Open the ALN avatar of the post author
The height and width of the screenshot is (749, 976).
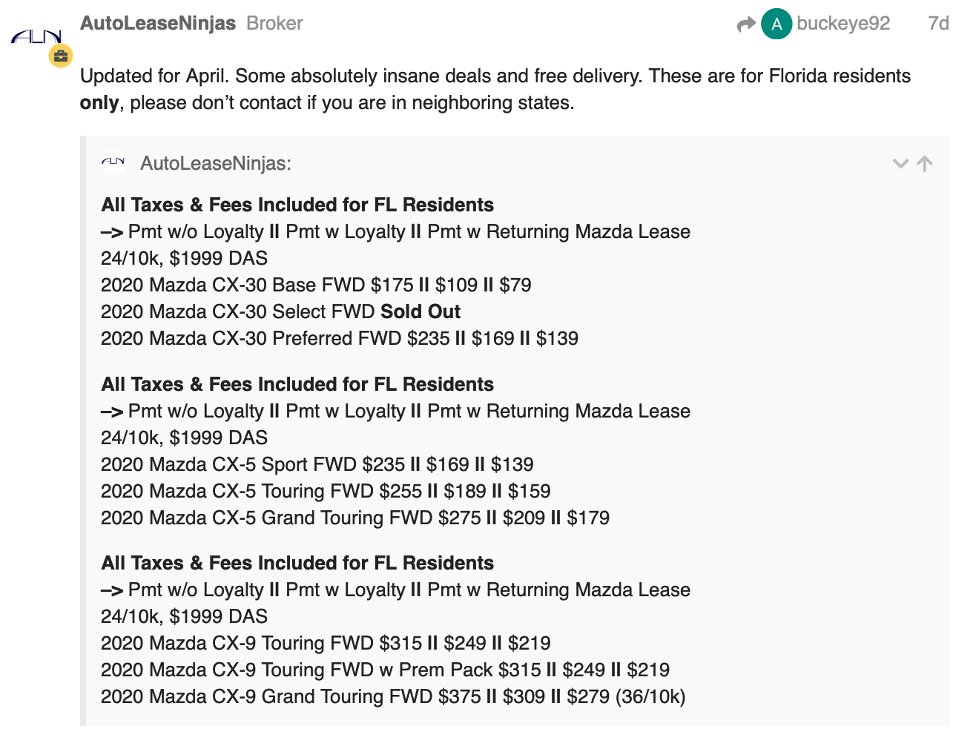pyautogui.click(x=36, y=36)
